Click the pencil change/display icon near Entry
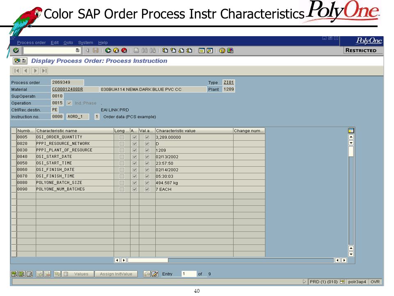The height and width of the screenshot is (296, 394). pyautogui.click(x=155, y=274)
